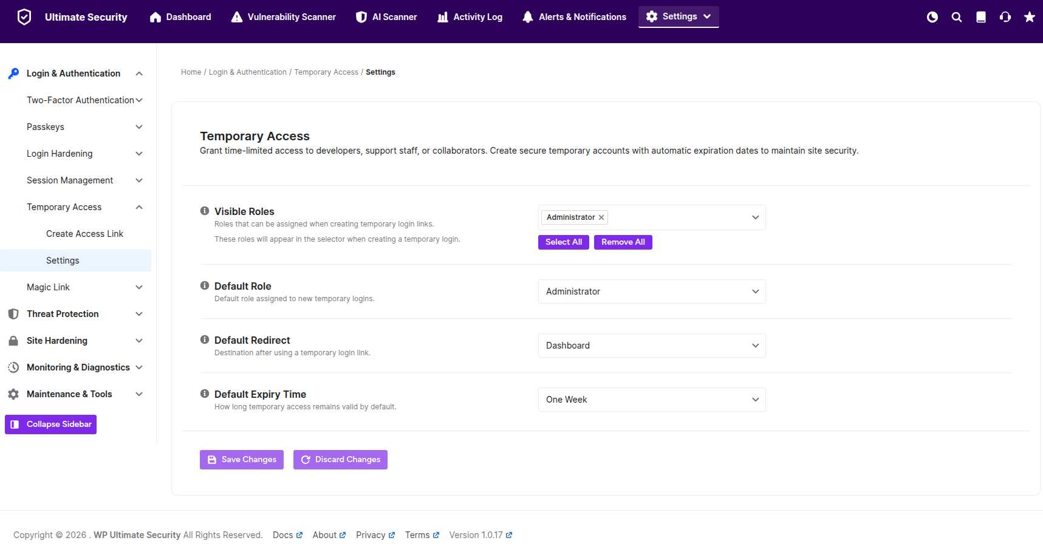Screen dimensions: 1043x549
Task: Click external link icon next to Version
Action: pos(509,535)
